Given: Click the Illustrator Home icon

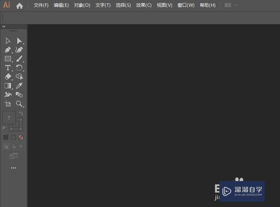Looking at the screenshot, I should [20, 6].
